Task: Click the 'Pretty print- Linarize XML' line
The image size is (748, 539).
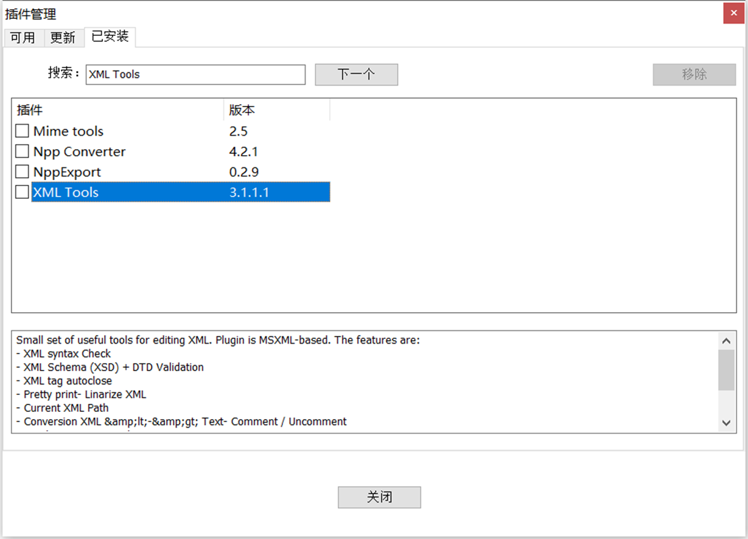Action: pos(82,394)
